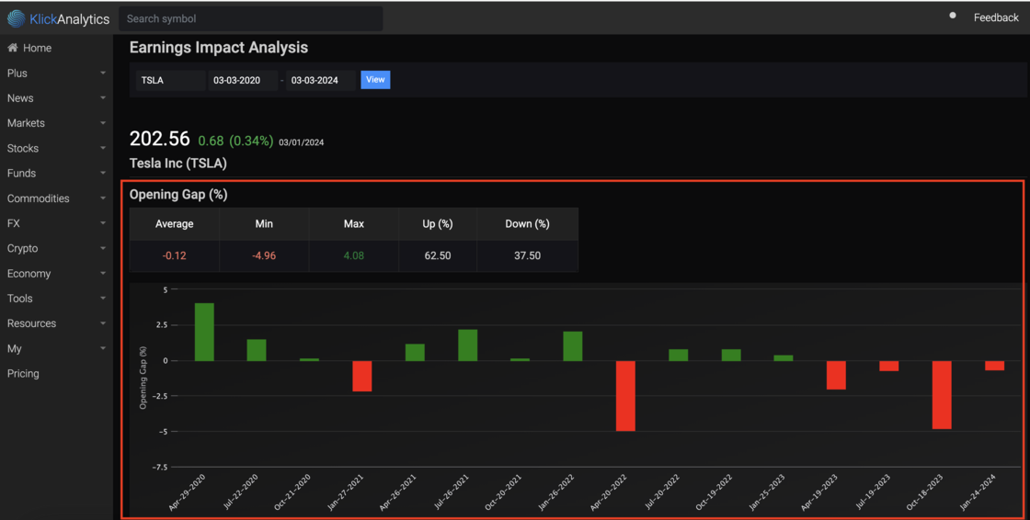The image size is (1030, 520).
Task: Expand the Funds menu arrow
Action: pyautogui.click(x=103, y=173)
